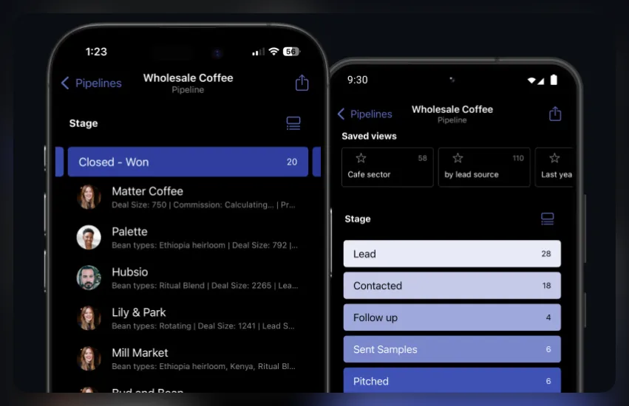Image resolution: width=629 pixels, height=406 pixels.
Task: Tap the Palette contact avatar
Action: (x=89, y=237)
